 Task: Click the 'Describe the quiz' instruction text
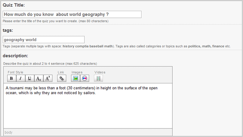click(x=50, y=64)
